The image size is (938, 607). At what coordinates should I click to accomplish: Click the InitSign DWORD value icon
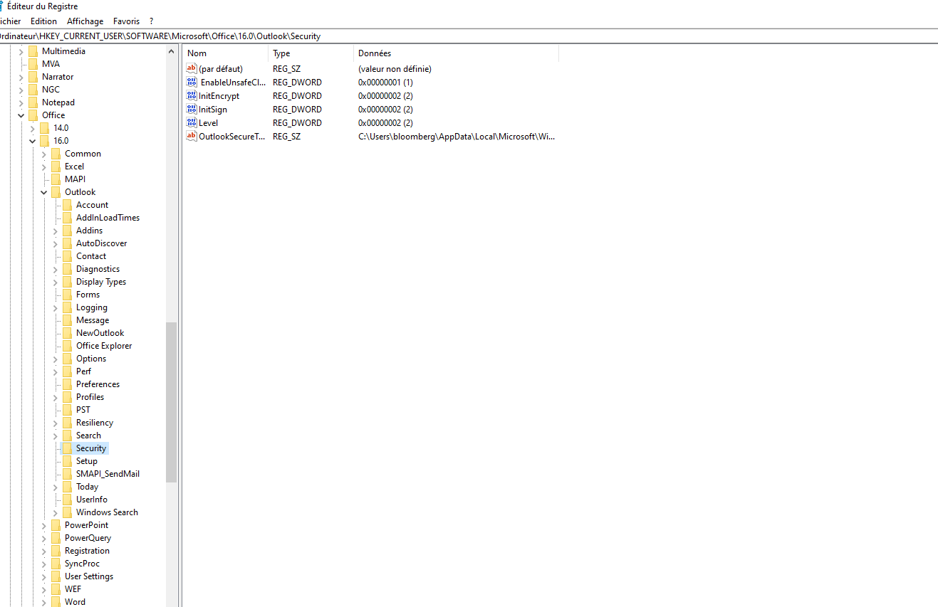191,109
